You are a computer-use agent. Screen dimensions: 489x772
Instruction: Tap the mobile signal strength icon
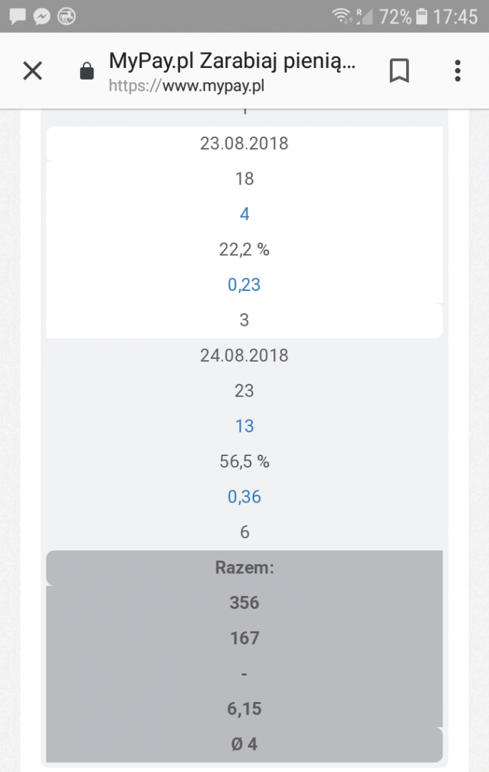point(365,16)
